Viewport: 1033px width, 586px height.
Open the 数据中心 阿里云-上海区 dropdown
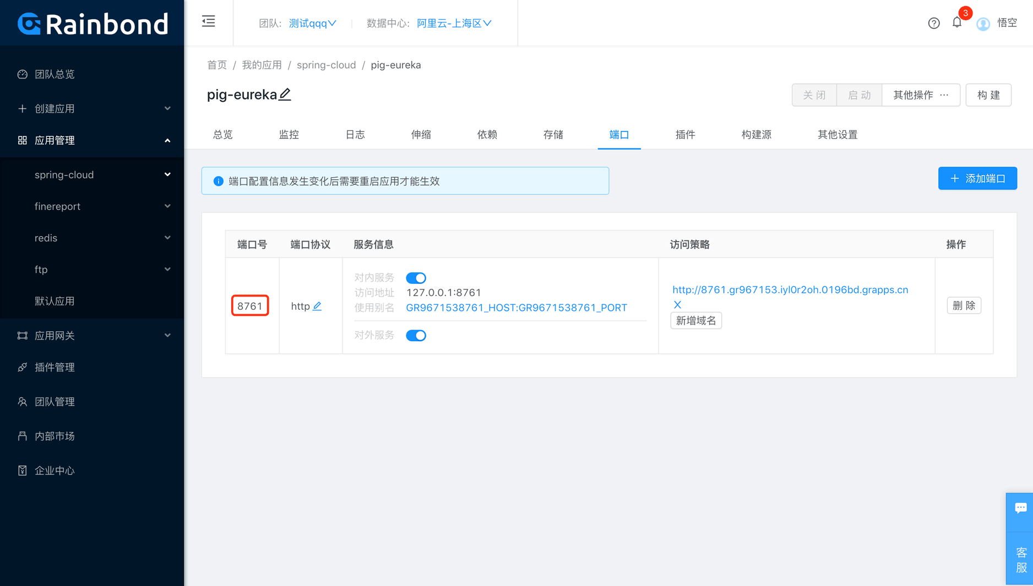(454, 23)
